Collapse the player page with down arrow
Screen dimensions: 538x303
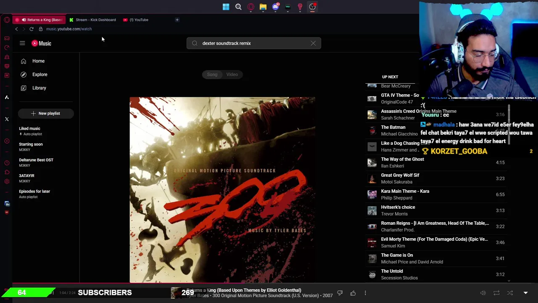point(525,293)
